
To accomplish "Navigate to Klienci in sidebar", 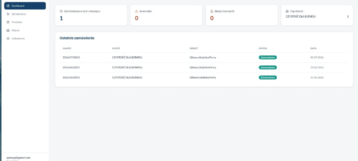I will (25, 30).
